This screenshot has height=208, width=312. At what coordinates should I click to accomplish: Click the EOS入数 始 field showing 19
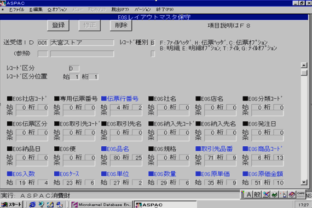[21, 182]
